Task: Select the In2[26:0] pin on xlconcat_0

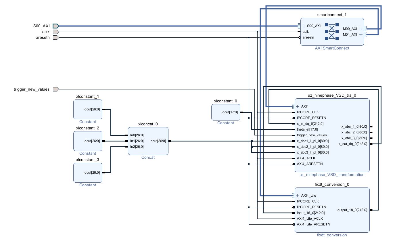Action: pyautogui.click(x=137, y=147)
